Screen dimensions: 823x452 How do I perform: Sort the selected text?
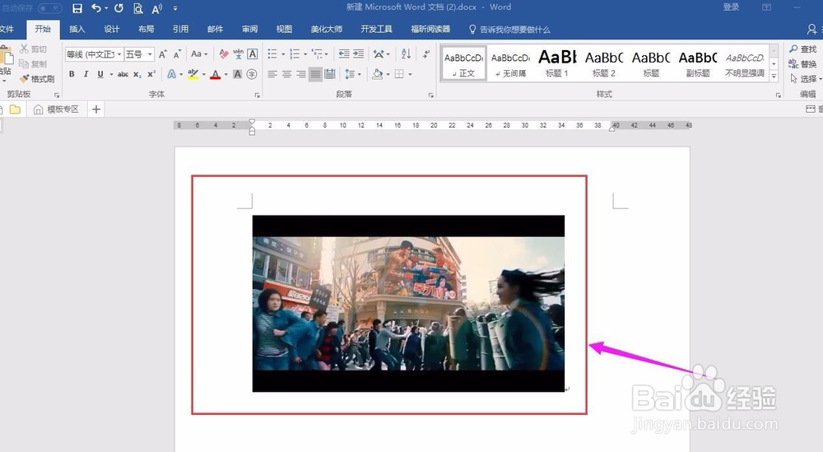tap(406, 54)
